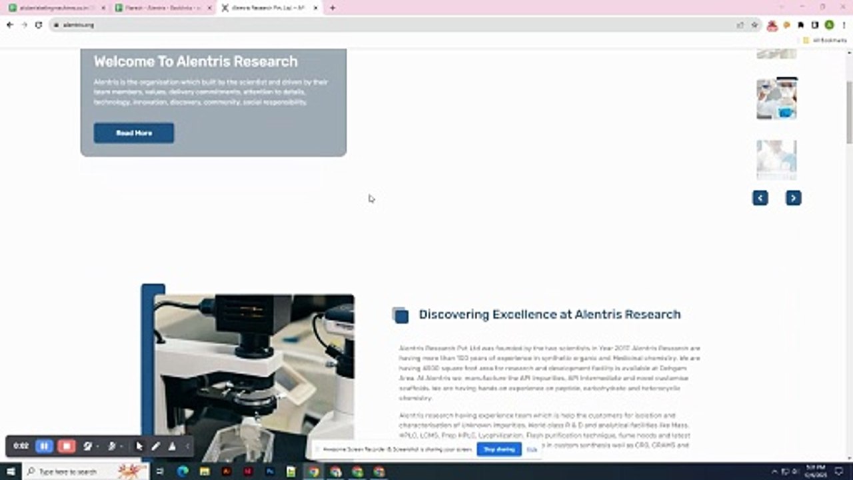Open the webcam options dropdown arrow

click(x=97, y=446)
